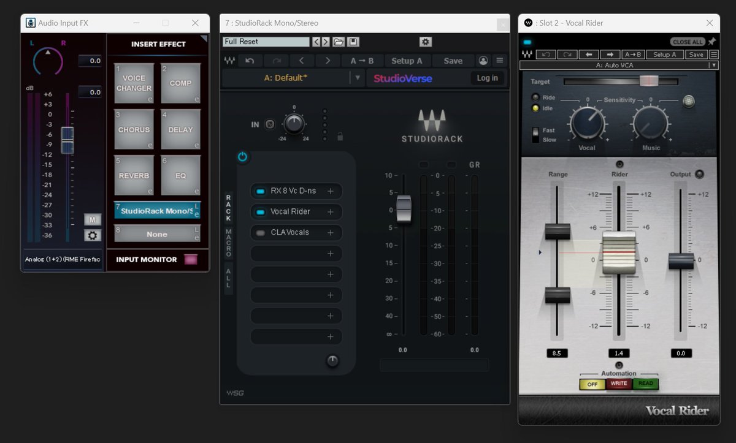The width and height of the screenshot is (736, 443).
Task: Switch to the MACRO side tab
Action: point(229,243)
